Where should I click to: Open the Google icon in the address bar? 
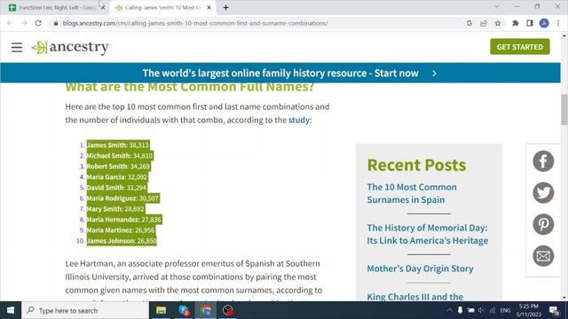(x=469, y=23)
